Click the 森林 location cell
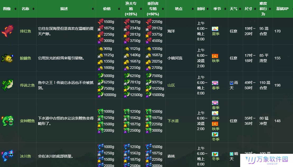The height and width of the screenshot is (167, 293). click(171, 156)
